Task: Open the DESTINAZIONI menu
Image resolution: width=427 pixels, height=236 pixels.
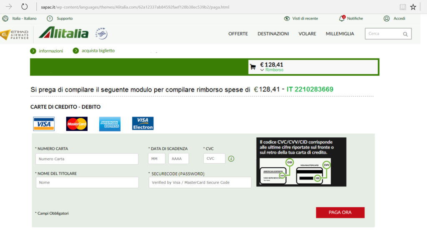Action: tap(273, 34)
